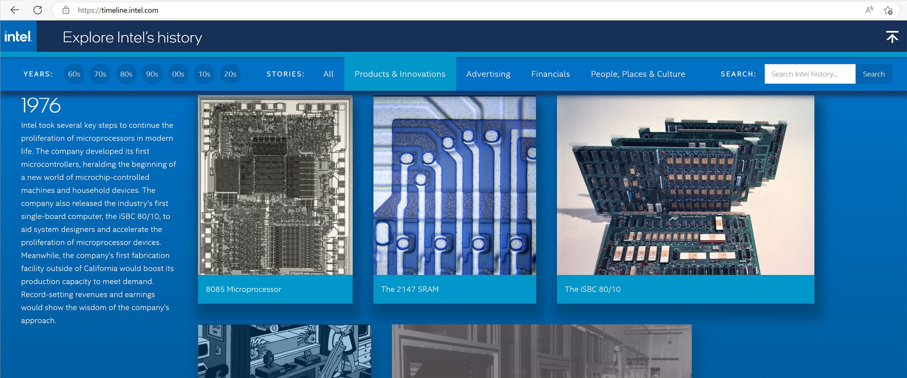Select People, Places & Culture stories
Image resolution: width=907 pixels, height=378 pixels.
coord(638,74)
